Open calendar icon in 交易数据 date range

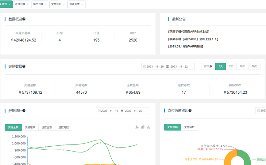pyautogui.click(x=145, y=66)
